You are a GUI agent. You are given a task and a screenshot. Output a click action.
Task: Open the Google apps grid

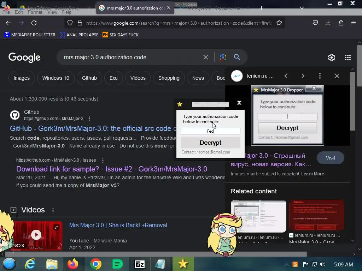tap(348, 58)
